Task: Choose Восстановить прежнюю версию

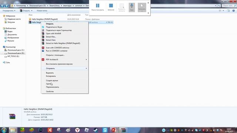Action: click(65, 64)
